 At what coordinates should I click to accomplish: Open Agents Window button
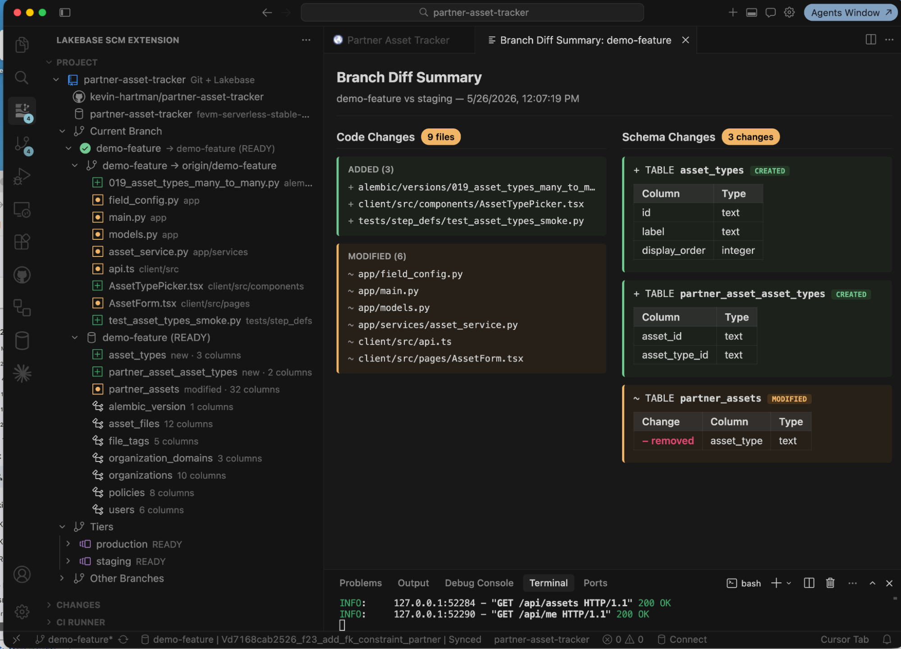(850, 12)
